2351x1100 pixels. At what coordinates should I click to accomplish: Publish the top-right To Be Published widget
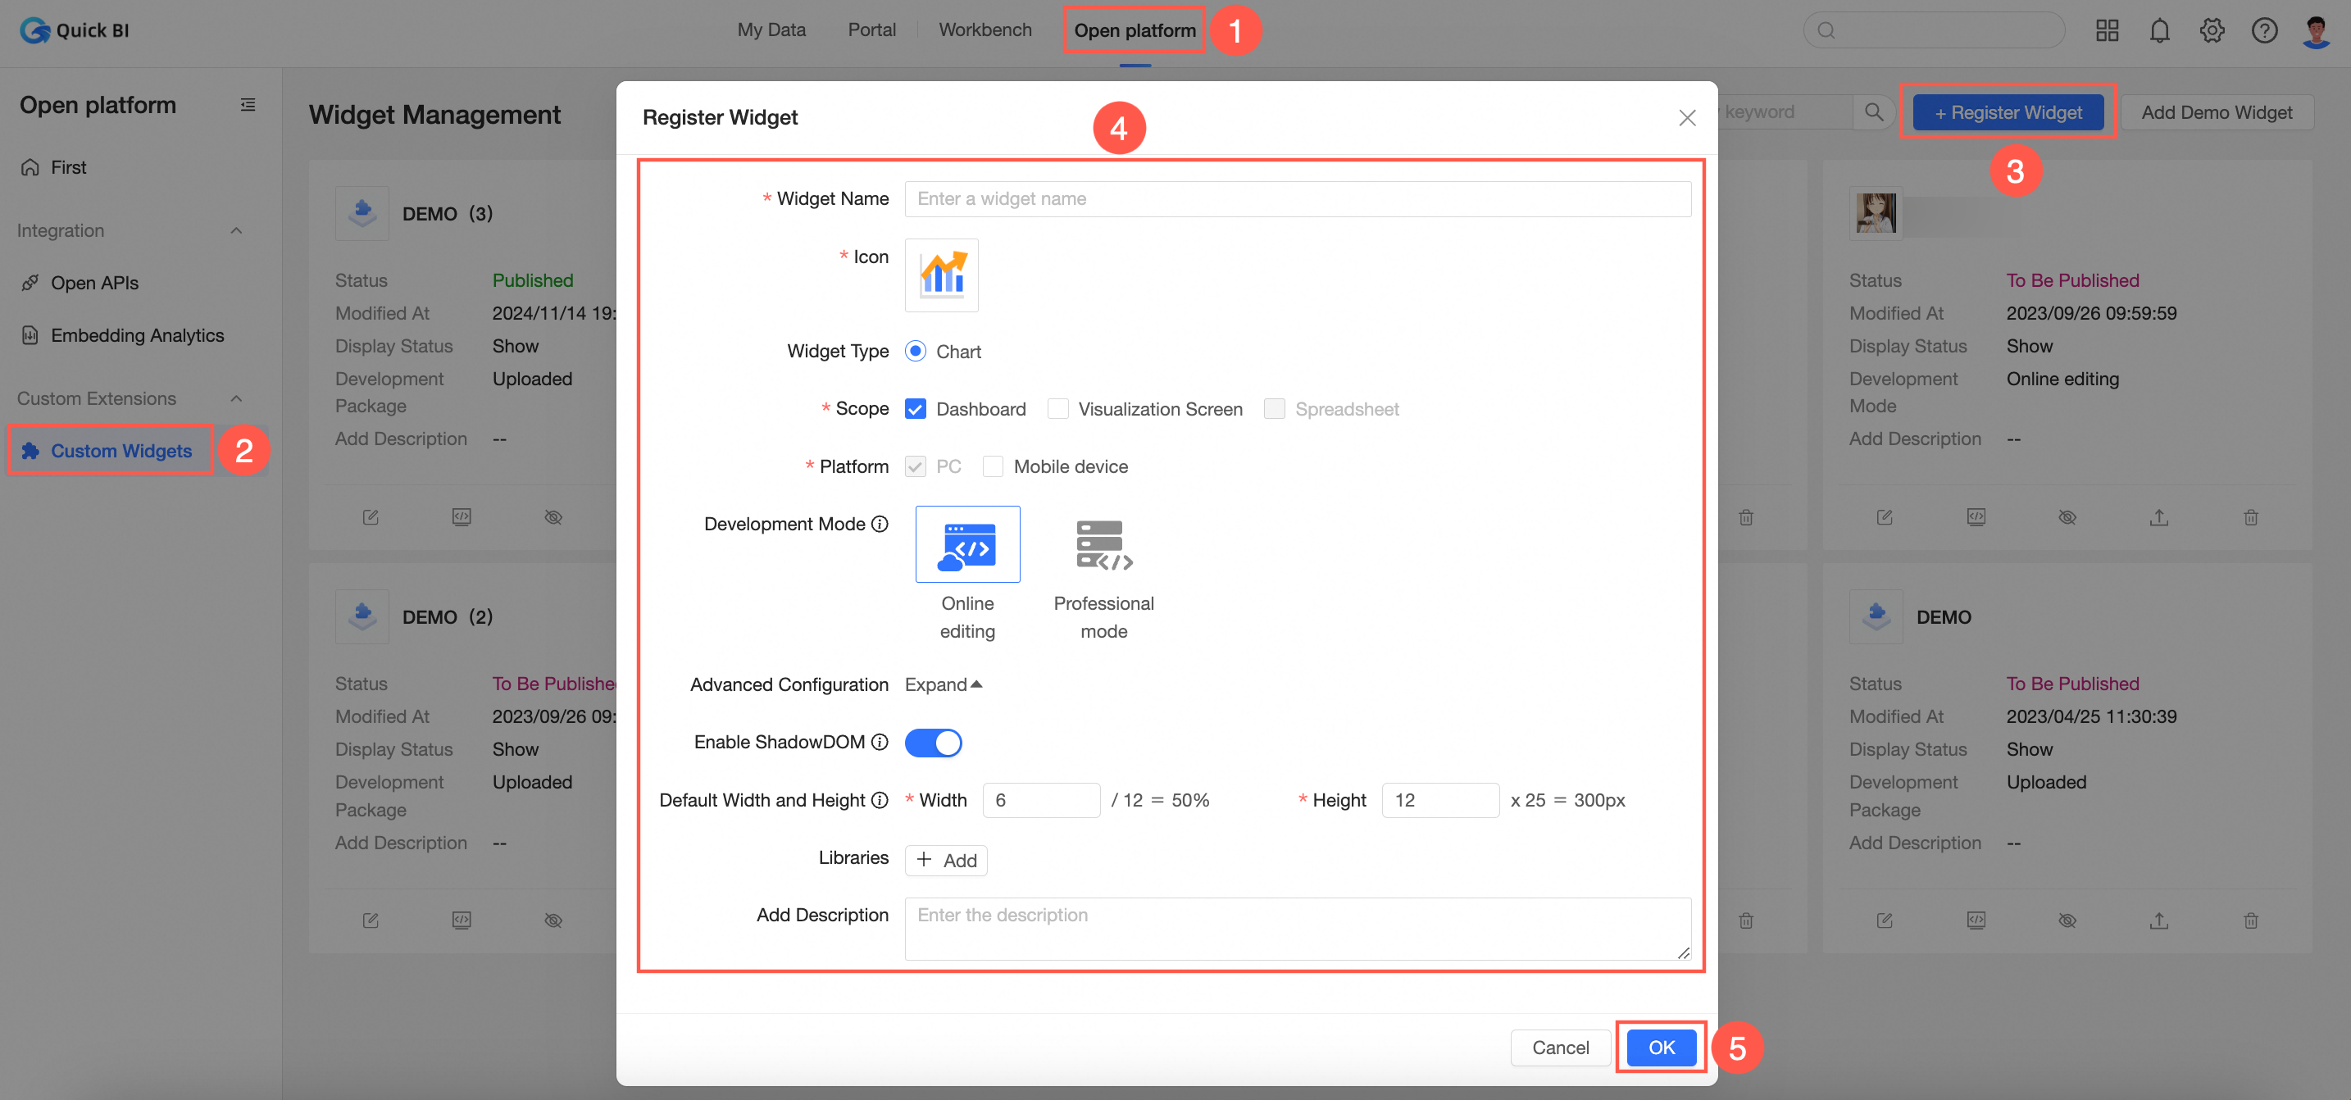point(2158,517)
